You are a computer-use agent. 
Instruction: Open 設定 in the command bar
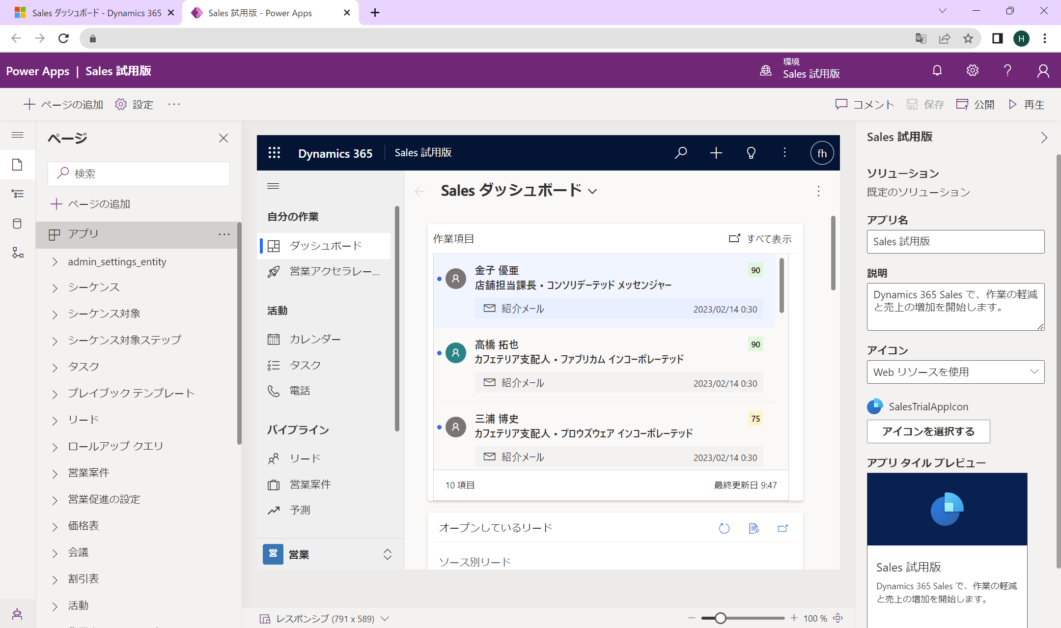(x=134, y=104)
